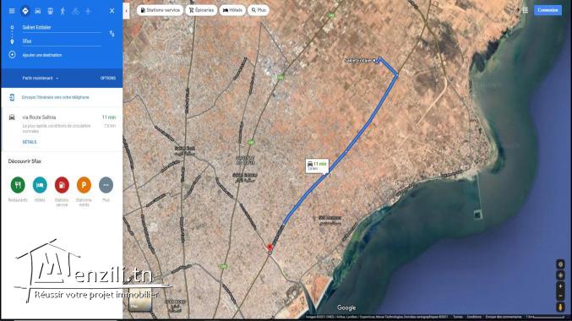Screen dimensions: 572x321
Task: Click the '11 min' route bubble on map
Action: 317,166
